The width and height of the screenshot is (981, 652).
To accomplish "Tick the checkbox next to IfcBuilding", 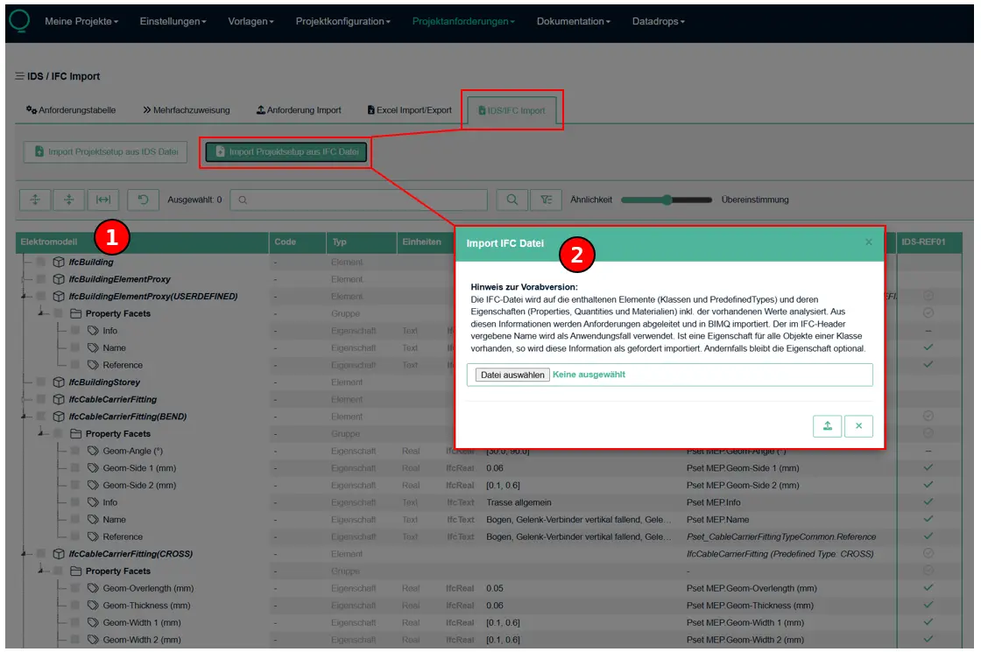I will click(41, 262).
